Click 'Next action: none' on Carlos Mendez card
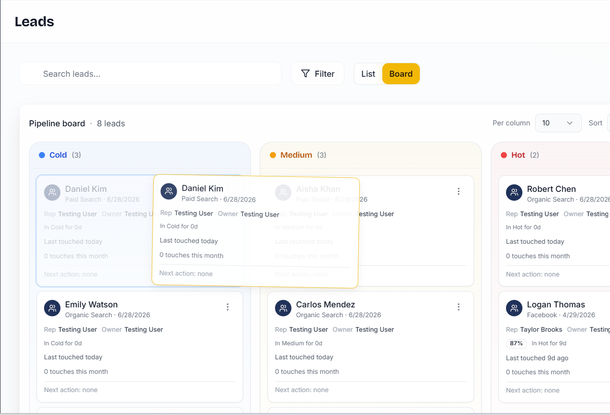 (x=302, y=390)
